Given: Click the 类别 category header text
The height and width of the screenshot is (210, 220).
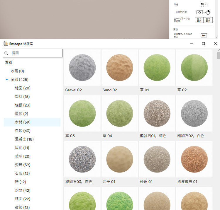Looking at the screenshot, I should coord(9,62).
